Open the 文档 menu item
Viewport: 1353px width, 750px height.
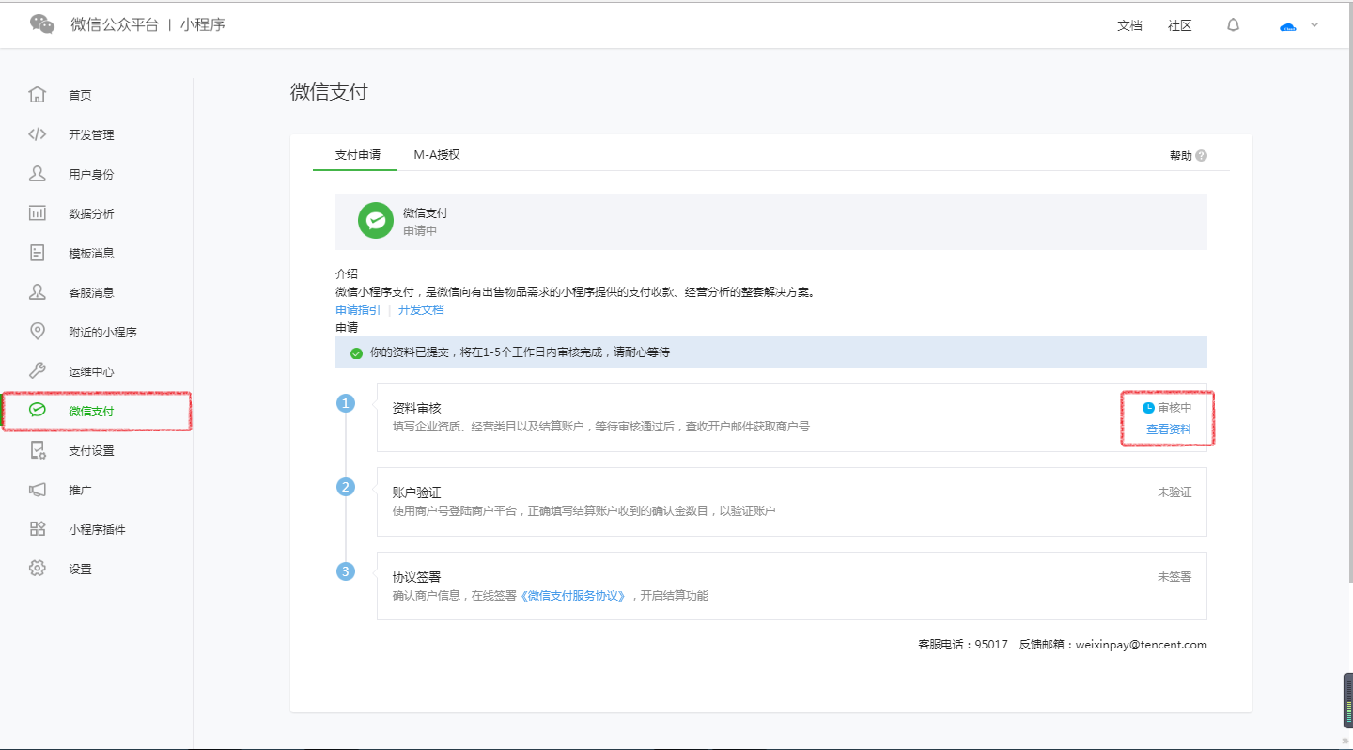point(1129,25)
